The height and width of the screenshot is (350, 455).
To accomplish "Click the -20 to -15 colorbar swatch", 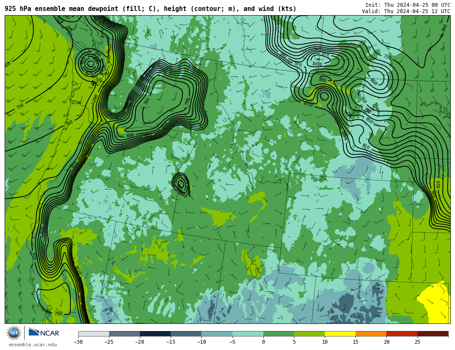I will 155,334.
